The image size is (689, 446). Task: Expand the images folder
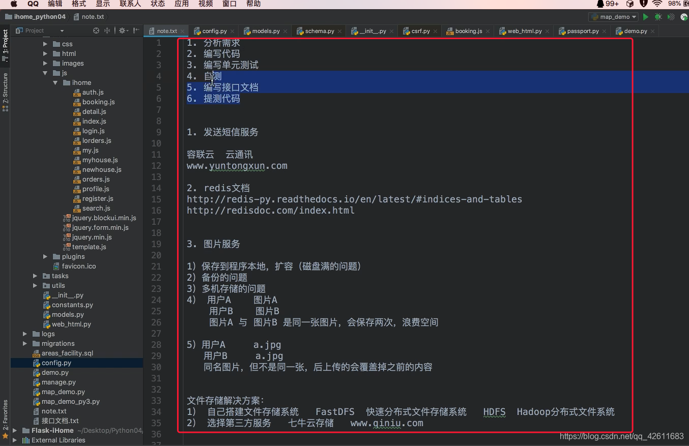[45, 64]
